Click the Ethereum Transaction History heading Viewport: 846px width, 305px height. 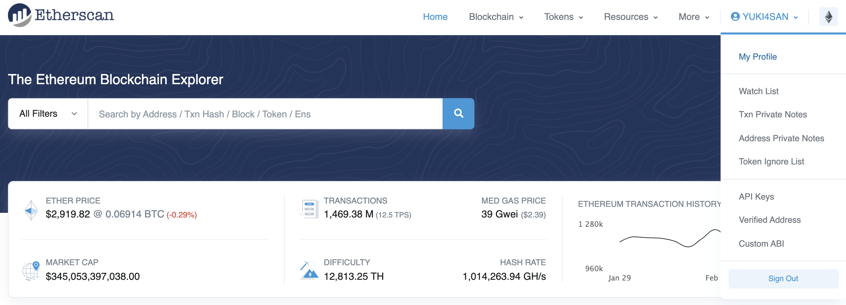(649, 204)
